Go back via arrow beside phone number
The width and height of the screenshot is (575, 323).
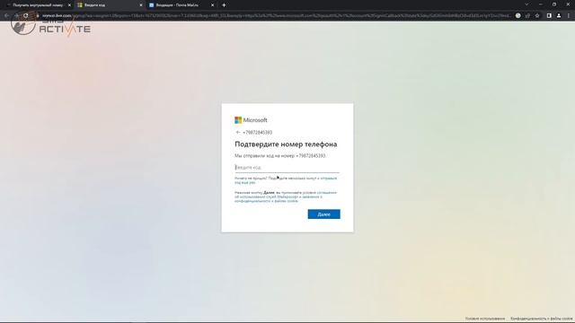pos(238,132)
